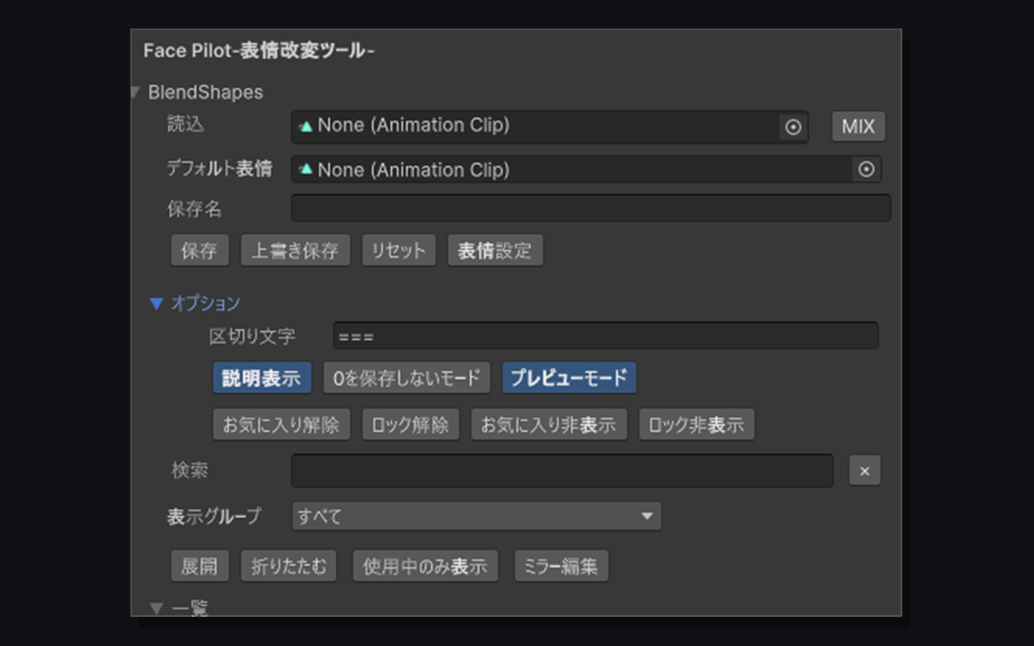Click the ミラー編集 button
Screen dimensions: 1034x646
(561, 566)
